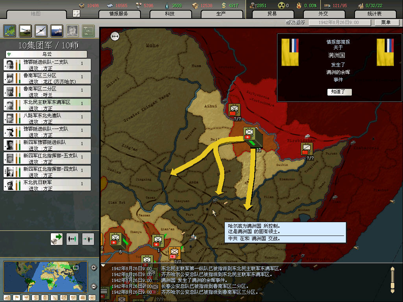Toggle political map mode flag icon
Screen dimensions: 403x302
click(16, 297)
